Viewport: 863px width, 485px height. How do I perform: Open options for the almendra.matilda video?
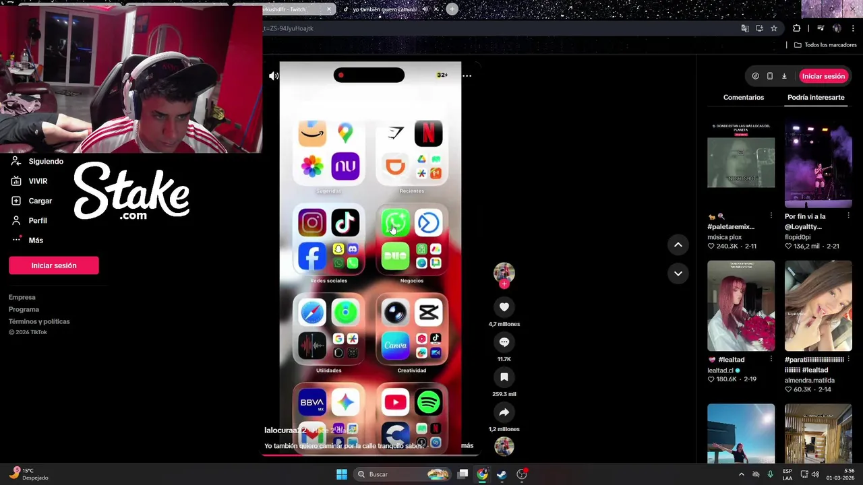tap(848, 360)
